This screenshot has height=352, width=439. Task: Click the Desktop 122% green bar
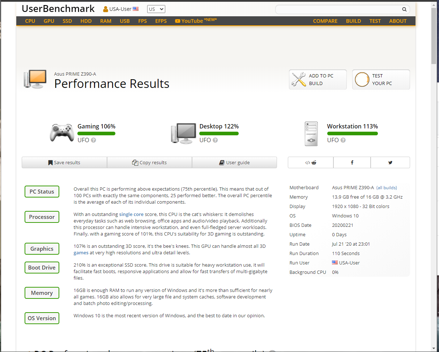[219, 133]
